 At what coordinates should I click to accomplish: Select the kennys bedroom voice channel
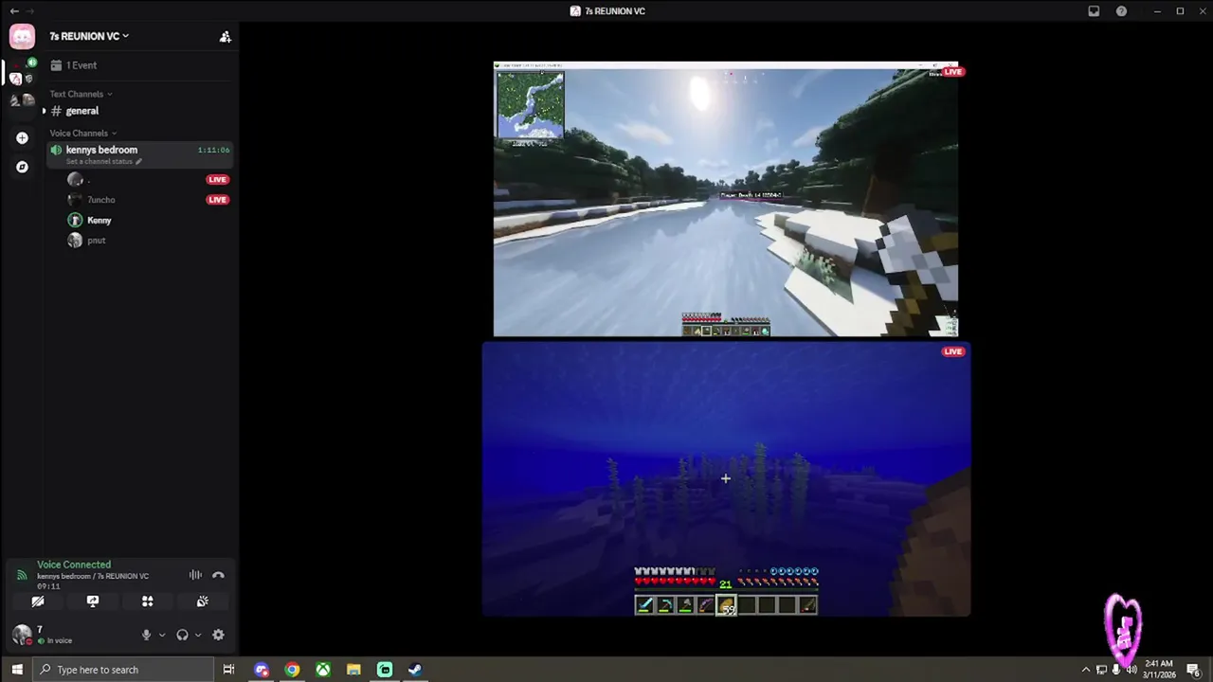(x=138, y=153)
